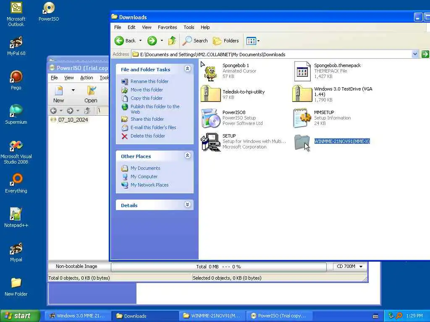The height and width of the screenshot is (322, 430).
Task: Open the Everything desktop shortcut
Action: click(x=16, y=183)
